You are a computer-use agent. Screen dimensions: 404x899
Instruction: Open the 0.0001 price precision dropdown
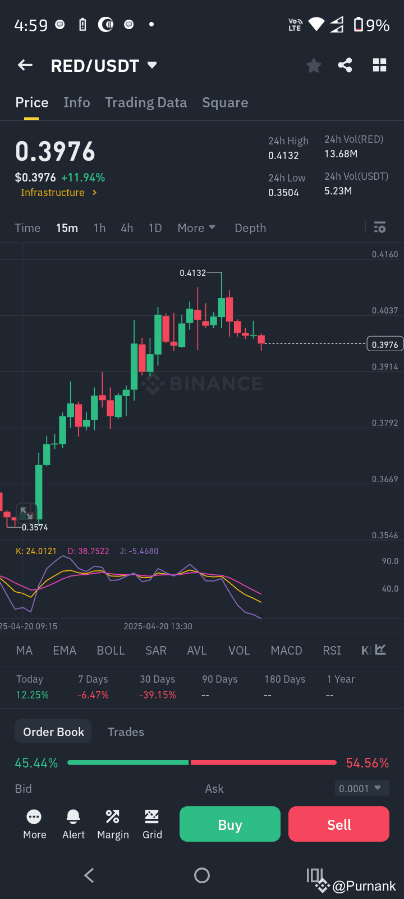(362, 788)
